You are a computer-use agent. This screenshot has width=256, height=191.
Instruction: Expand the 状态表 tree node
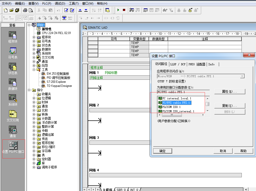(x=34, y=45)
